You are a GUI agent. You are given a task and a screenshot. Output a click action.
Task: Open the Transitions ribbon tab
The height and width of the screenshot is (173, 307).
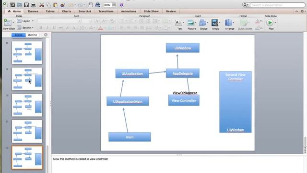(x=106, y=12)
